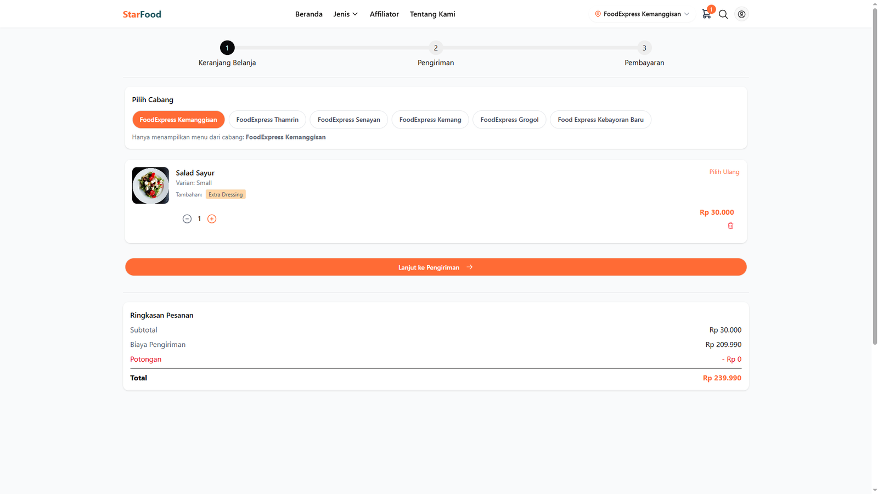This screenshot has height=494, width=878.
Task: Open the Affiliator page
Action: tap(384, 14)
